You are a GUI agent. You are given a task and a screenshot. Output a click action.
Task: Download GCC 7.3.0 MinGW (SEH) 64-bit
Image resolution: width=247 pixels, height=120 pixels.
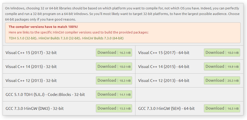point(222,108)
